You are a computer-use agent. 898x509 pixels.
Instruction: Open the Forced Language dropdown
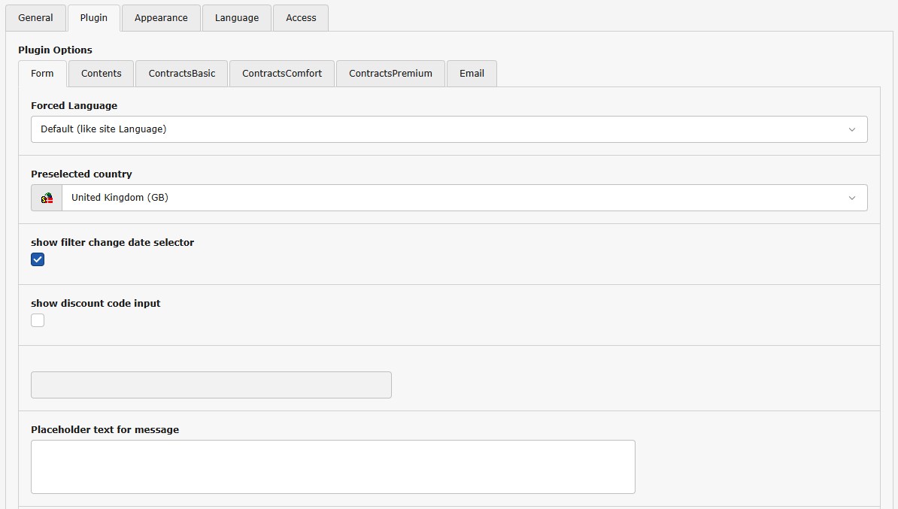[448, 129]
